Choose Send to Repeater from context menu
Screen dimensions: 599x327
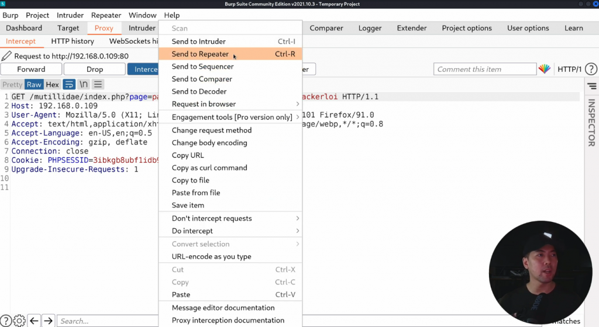click(200, 54)
